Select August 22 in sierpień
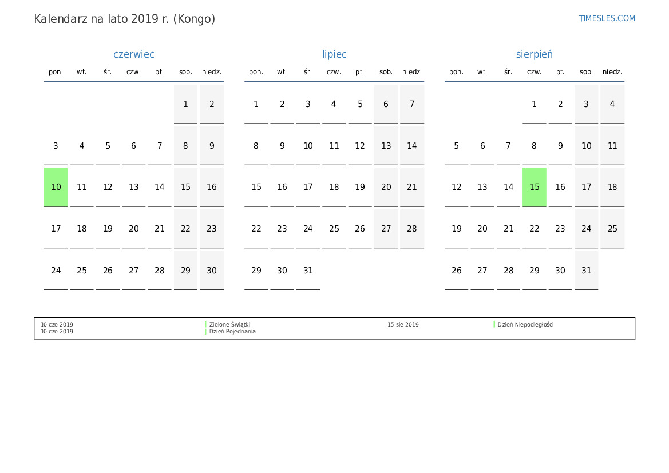669x473 pixels. (534, 229)
